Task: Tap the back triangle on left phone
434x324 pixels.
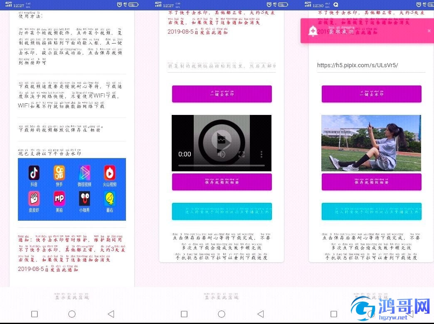Action: (111, 314)
